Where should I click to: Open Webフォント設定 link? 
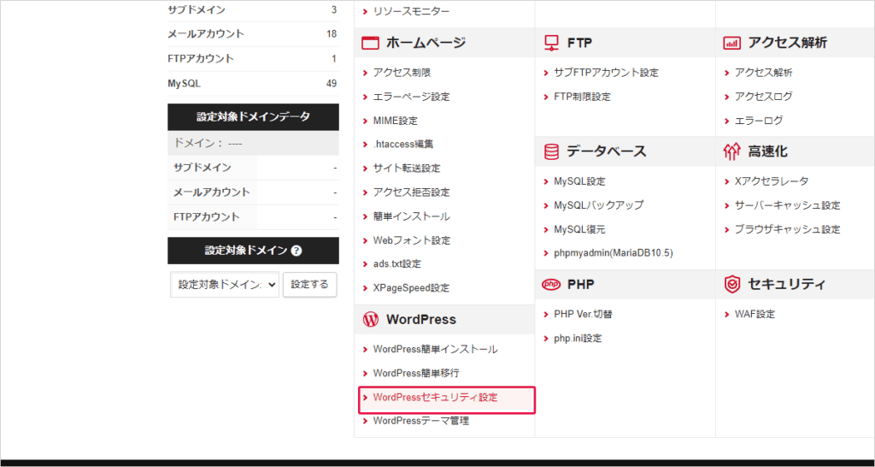point(412,240)
